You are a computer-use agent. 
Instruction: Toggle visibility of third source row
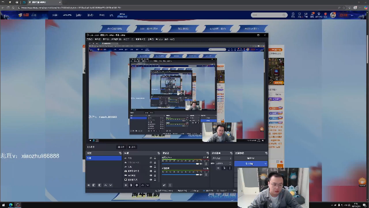(x=151, y=167)
